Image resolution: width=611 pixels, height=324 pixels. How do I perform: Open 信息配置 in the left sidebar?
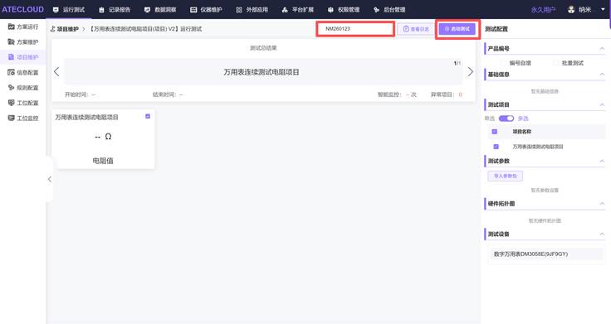pyautogui.click(x=23, y=72)
